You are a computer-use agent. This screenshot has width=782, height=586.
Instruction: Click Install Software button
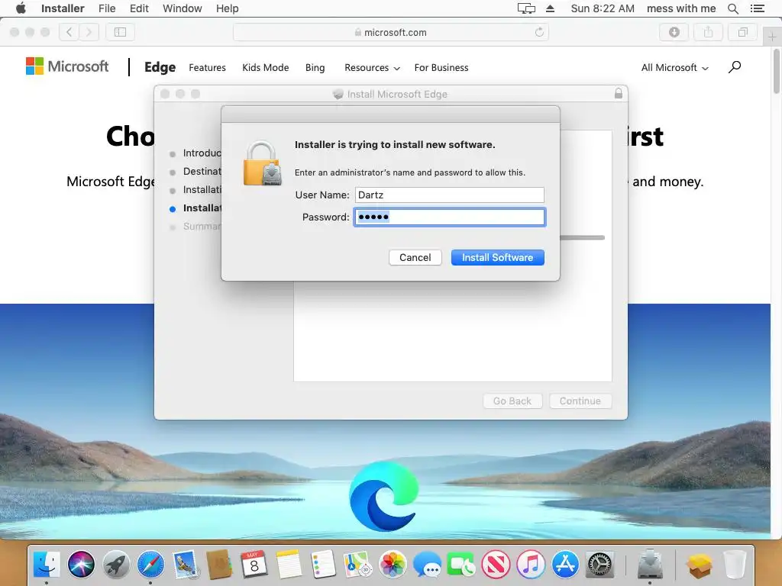pyautogui.click(x=497, y=258)
